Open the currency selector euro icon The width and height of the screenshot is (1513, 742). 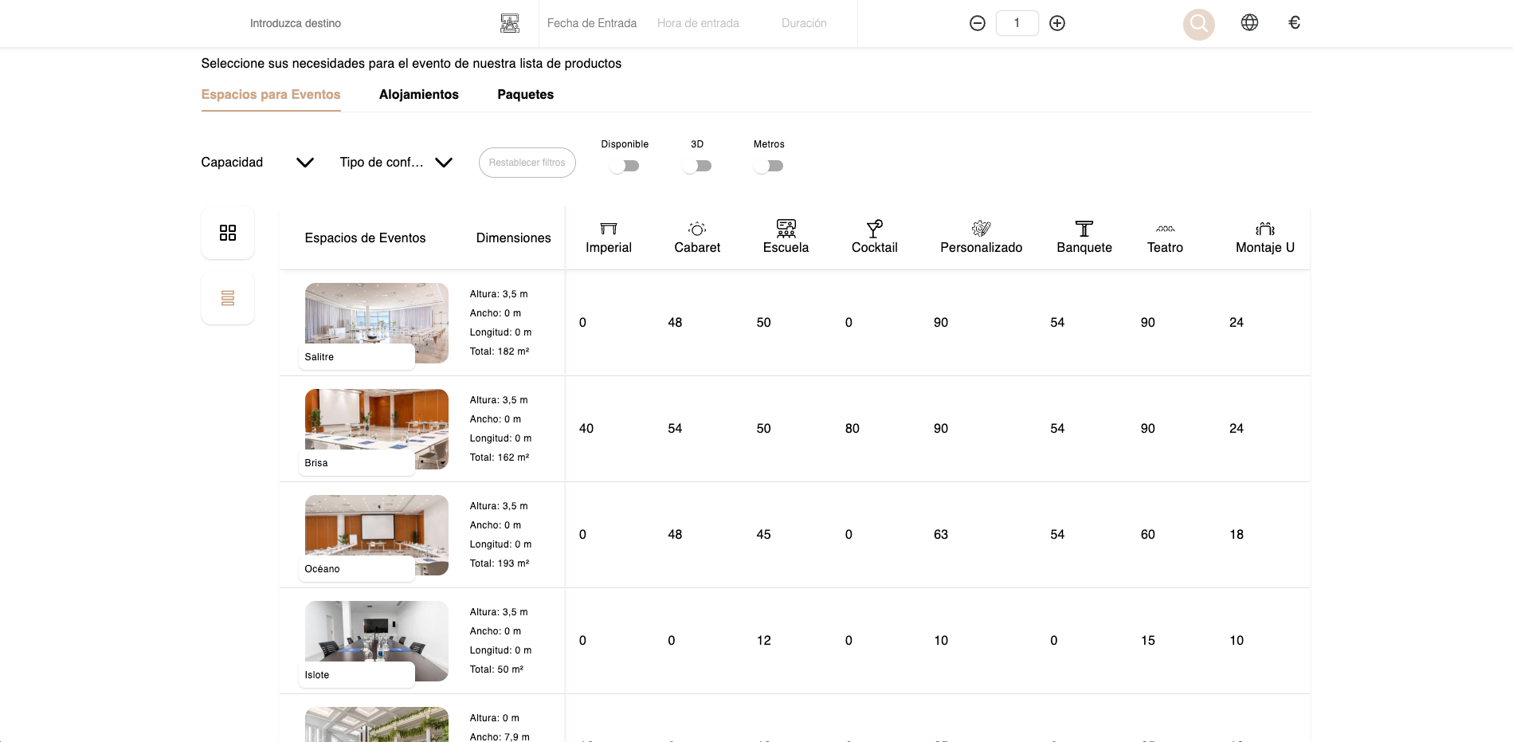tap(1294, 22)
